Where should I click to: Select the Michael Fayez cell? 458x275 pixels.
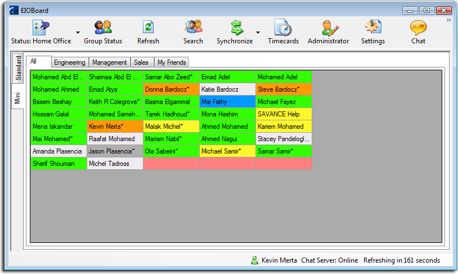pos(284,102)
